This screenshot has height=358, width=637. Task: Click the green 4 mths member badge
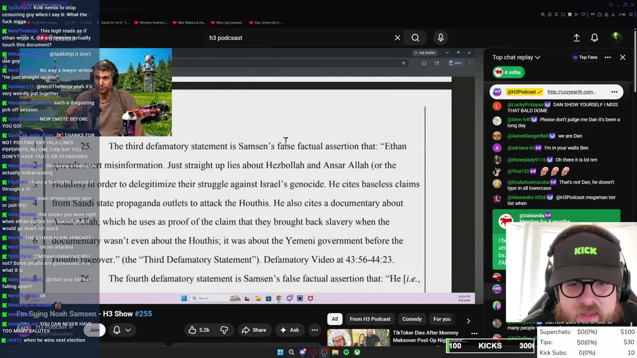tap(508, 73)
